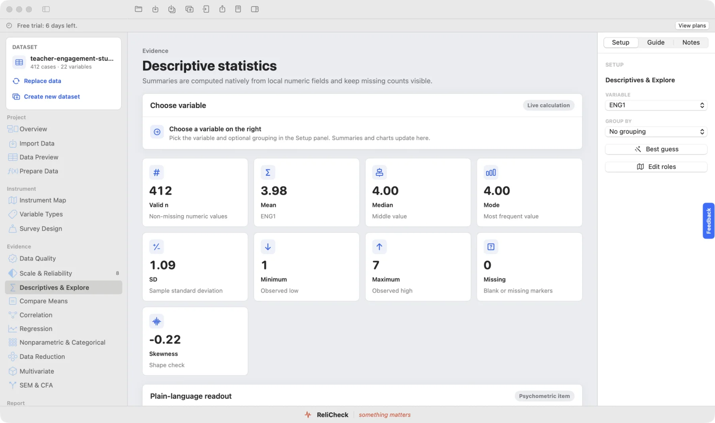Viewport: 715px width, 423px height.
Task: Open the vertical Feedback tab
Action: 708,221
